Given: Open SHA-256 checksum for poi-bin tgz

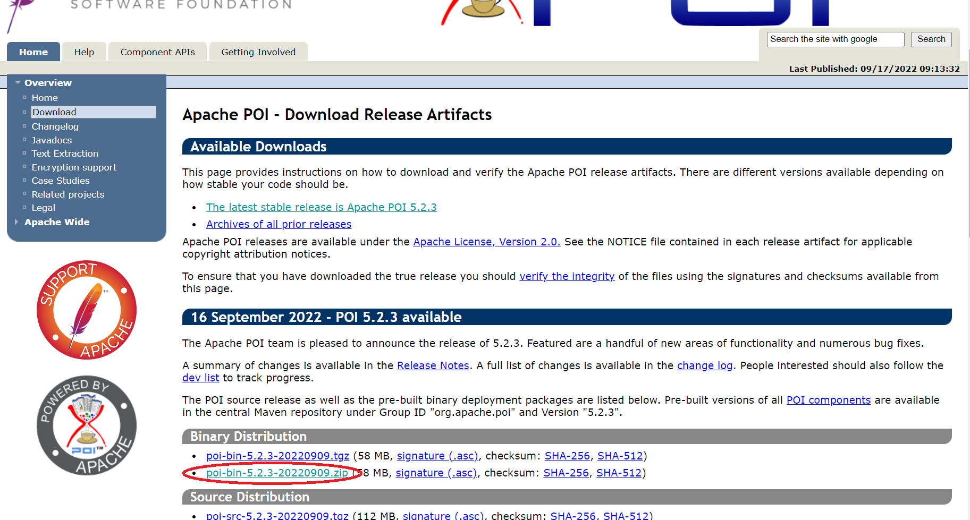Looking at the screenshot, I should click(567, 456).
